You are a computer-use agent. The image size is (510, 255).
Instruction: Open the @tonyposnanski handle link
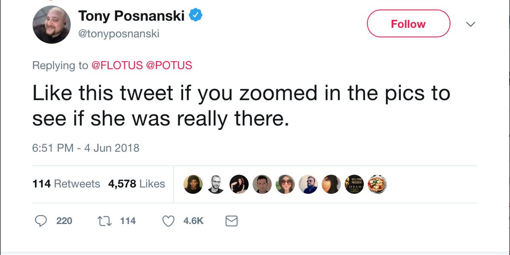119,34
